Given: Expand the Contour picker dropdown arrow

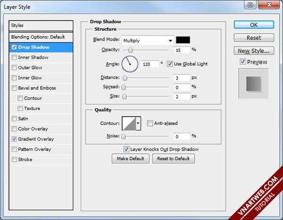Looking at the screenshot, I should pos(138,124).
